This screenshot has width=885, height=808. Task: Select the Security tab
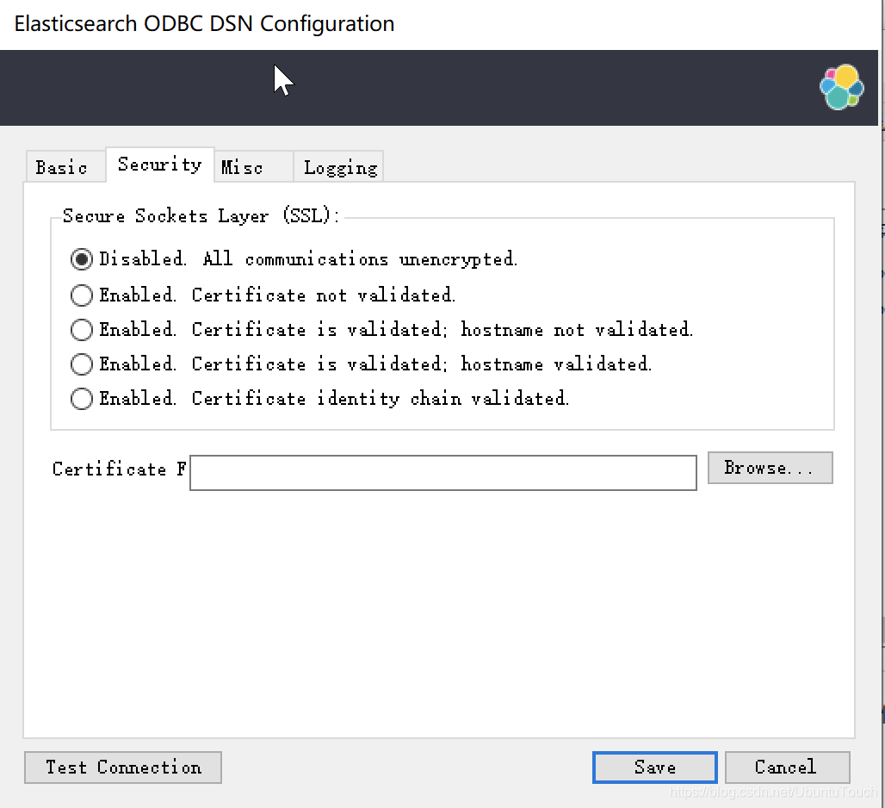pyautogui.click(x=160, y=165)
